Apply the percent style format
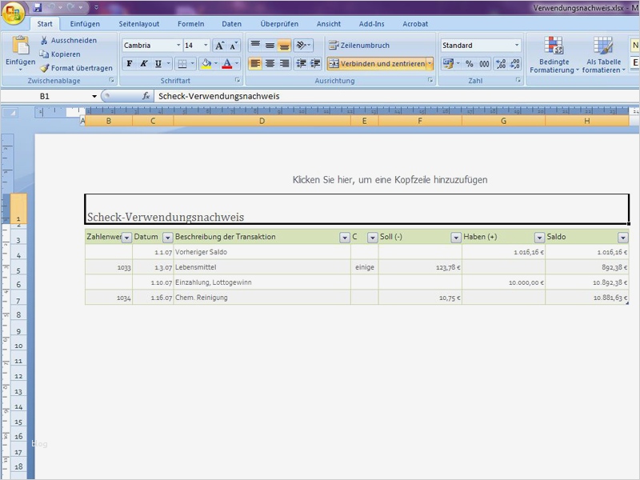The width and height of the screenshot is (640, 480). [470, 64]
